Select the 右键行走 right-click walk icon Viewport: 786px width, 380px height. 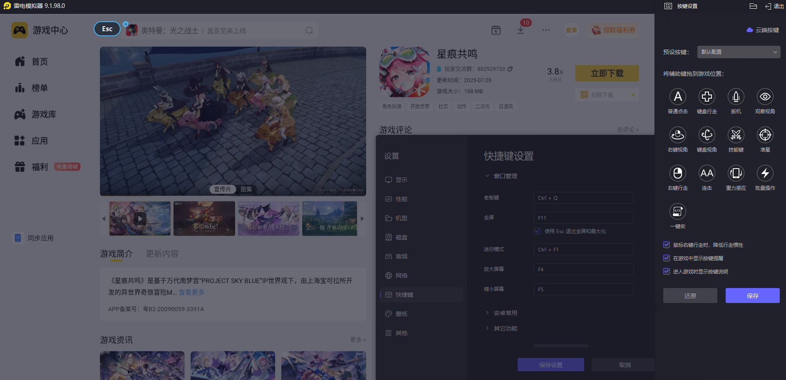pos(677,173)
